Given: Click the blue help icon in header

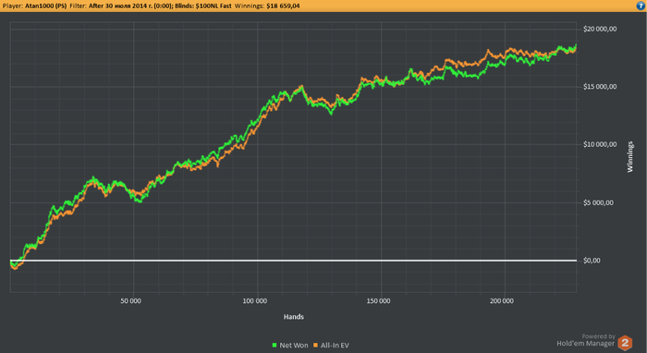Looking at the screenshot, I should pyautogui.click(x=641, y=6).
